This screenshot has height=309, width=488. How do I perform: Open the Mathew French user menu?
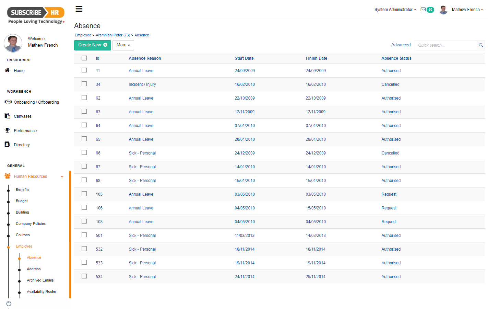(x=467, y=10)
